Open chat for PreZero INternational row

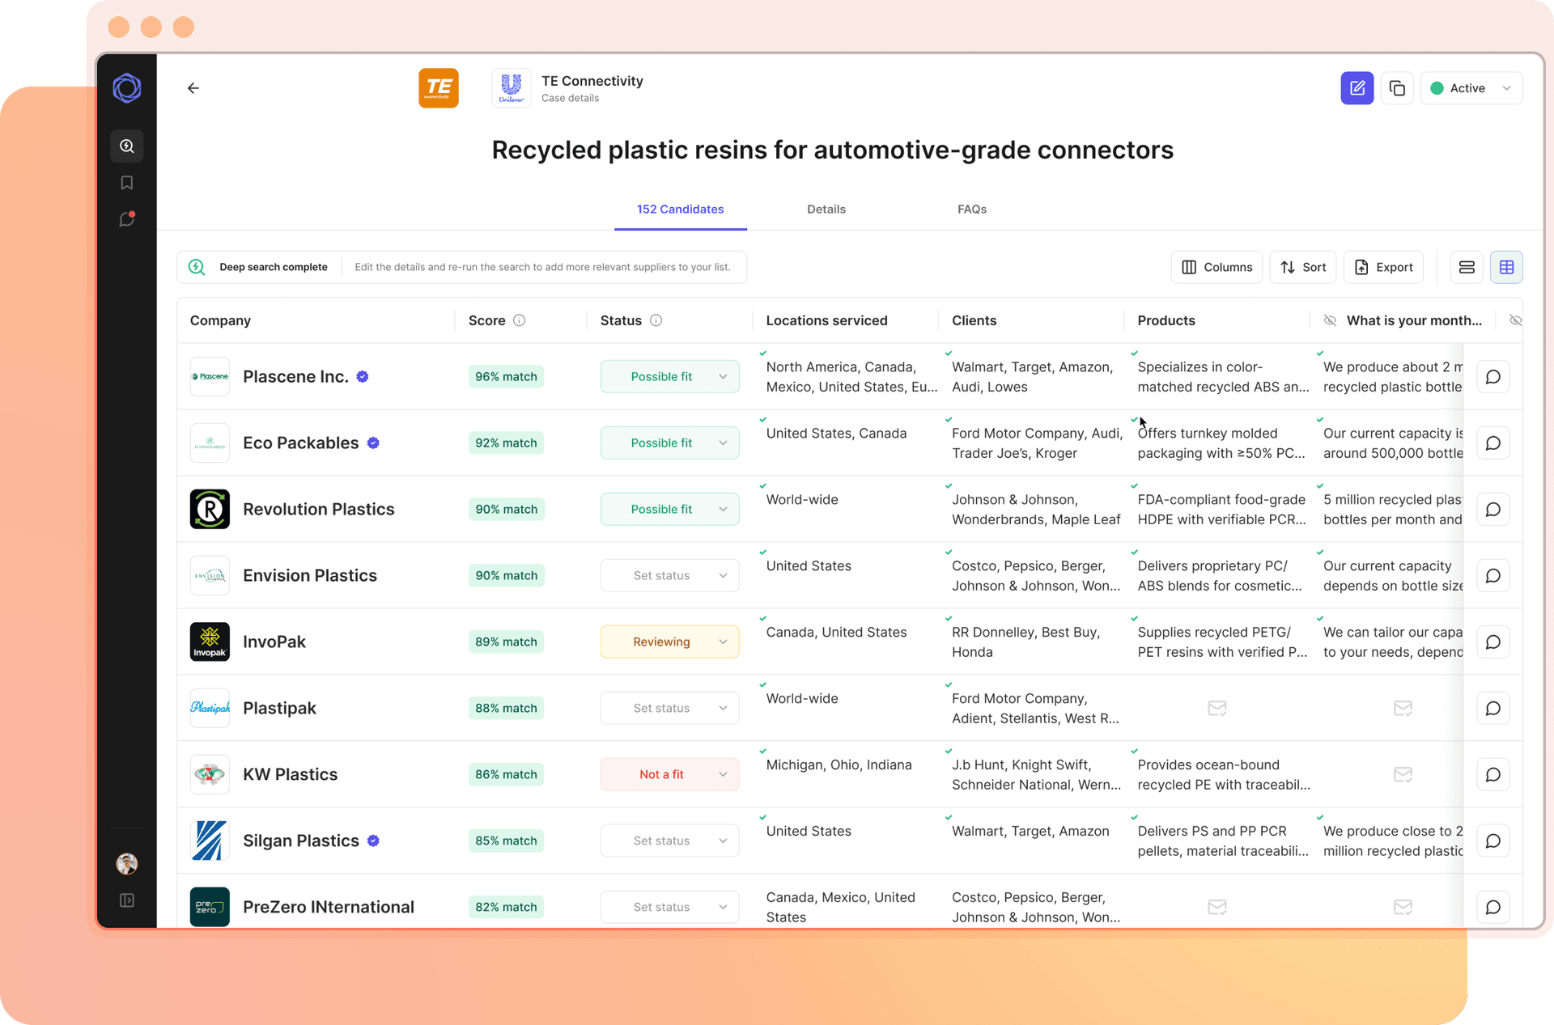pos(1493,907)
